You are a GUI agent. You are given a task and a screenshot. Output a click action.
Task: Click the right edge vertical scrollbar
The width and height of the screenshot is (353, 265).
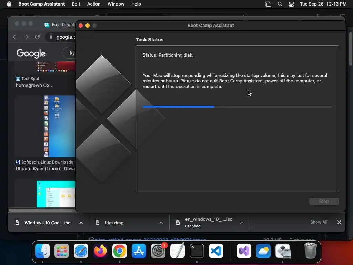[x=350, y=49]
